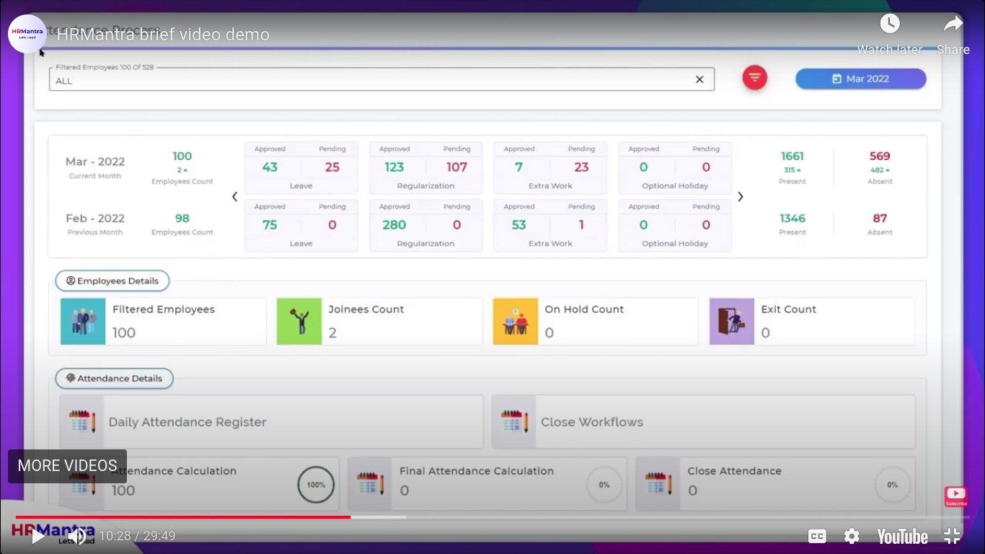Select the Attendance Details section label

[x=114, y=378]
